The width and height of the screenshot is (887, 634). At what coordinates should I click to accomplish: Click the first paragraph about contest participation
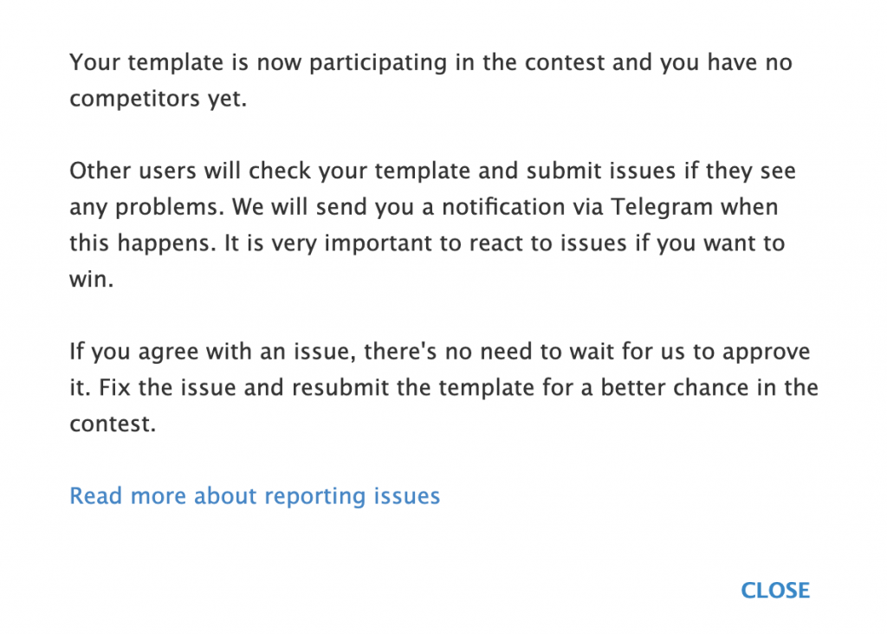click(431, 80)
